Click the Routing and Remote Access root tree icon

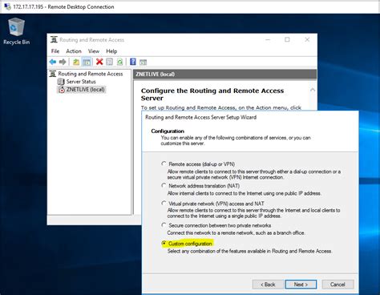click(53, 74)
